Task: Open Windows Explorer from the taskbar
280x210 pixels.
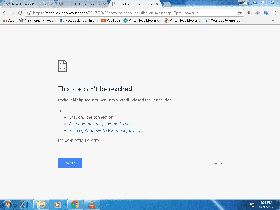Action: (x=41, y=205)
